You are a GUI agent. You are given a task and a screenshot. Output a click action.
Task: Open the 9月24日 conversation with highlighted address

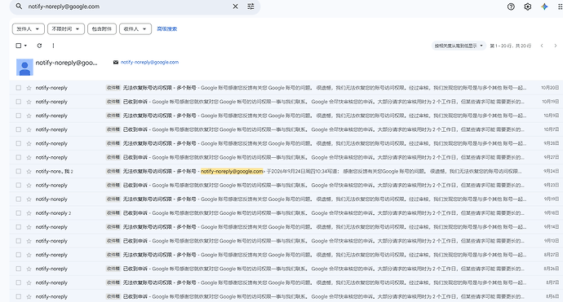(x=286, y=171)
